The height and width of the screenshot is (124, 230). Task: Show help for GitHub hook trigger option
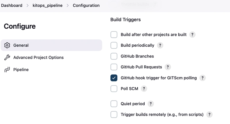click(x=203, y=78)
